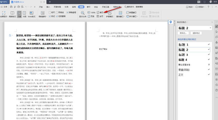Open the 文件 file menu
Viewport: 218px width, 120px height.
(x=4, y=7)
